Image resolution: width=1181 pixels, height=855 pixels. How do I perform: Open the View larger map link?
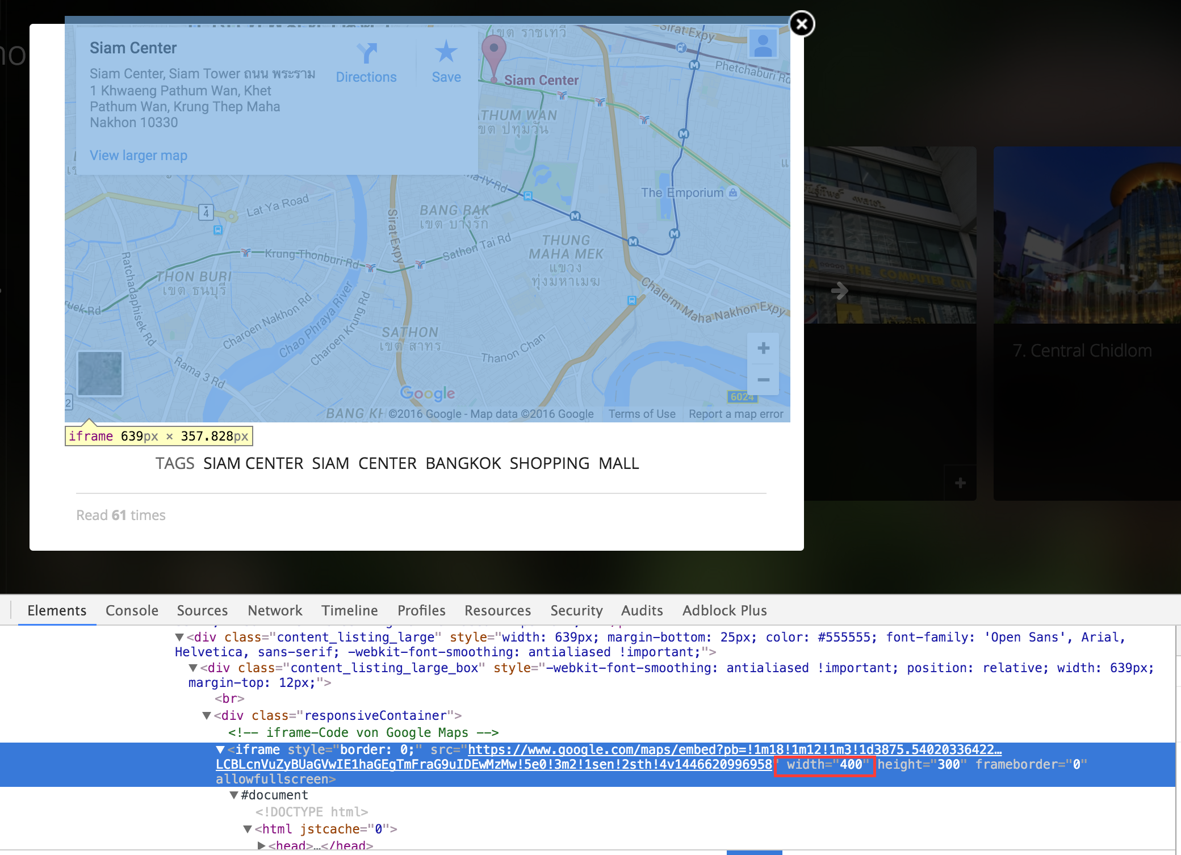[x=139, y=155]
